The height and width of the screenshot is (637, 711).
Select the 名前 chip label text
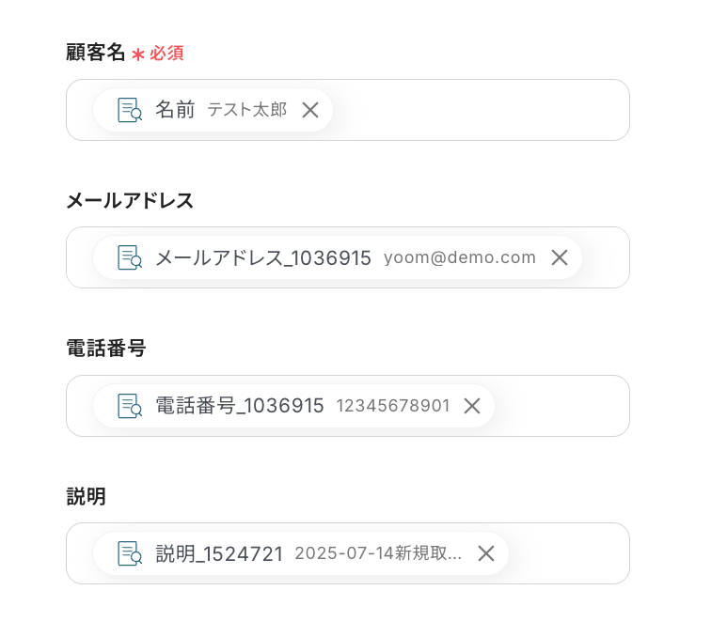tap(175, 110)
